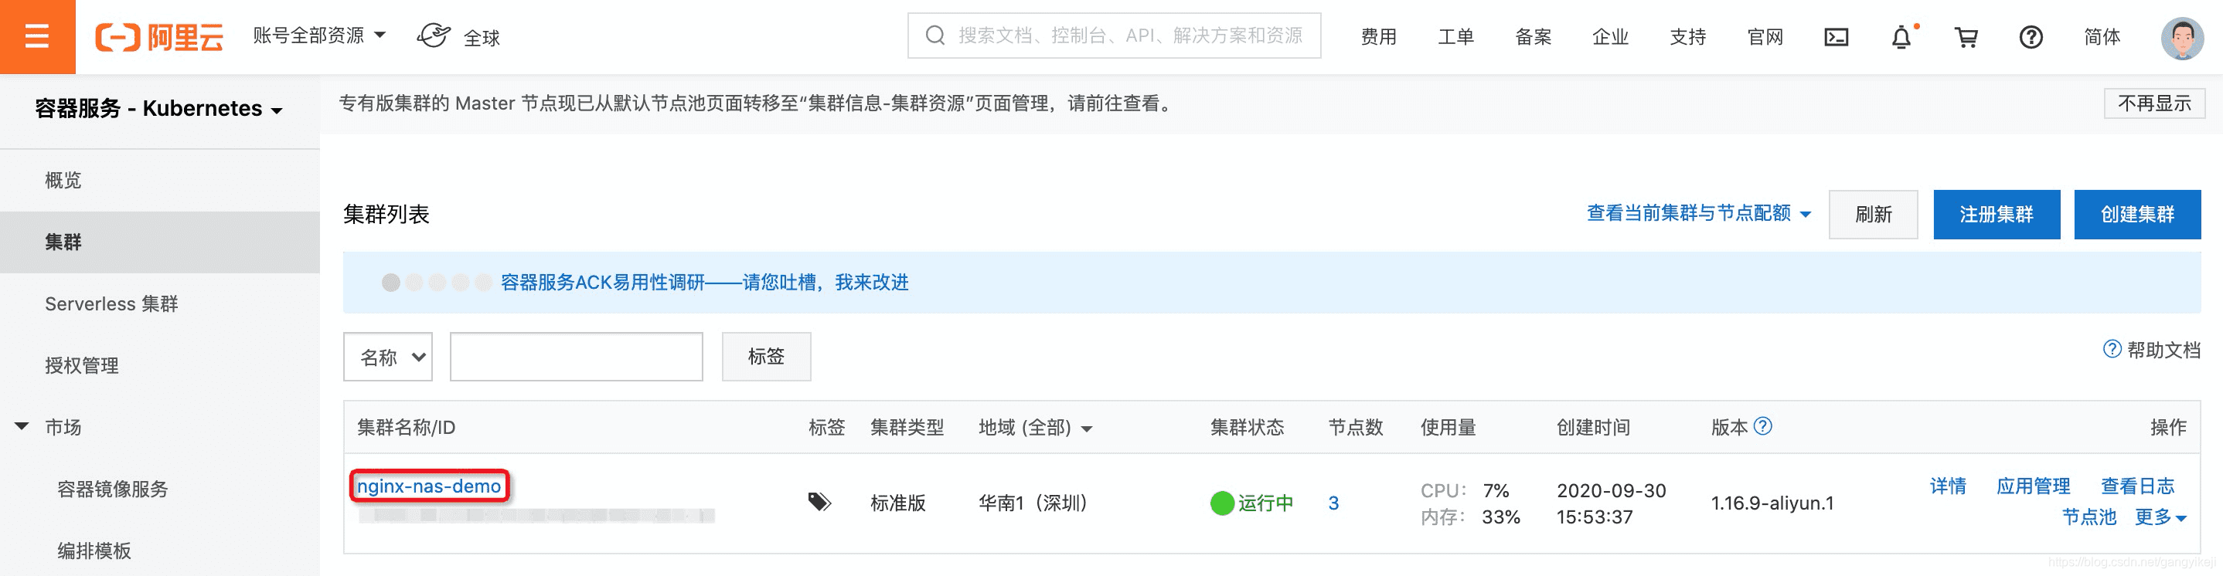
Task: Click the node count 3 link
Action: pyautogui.click(x=1333, y=503)
